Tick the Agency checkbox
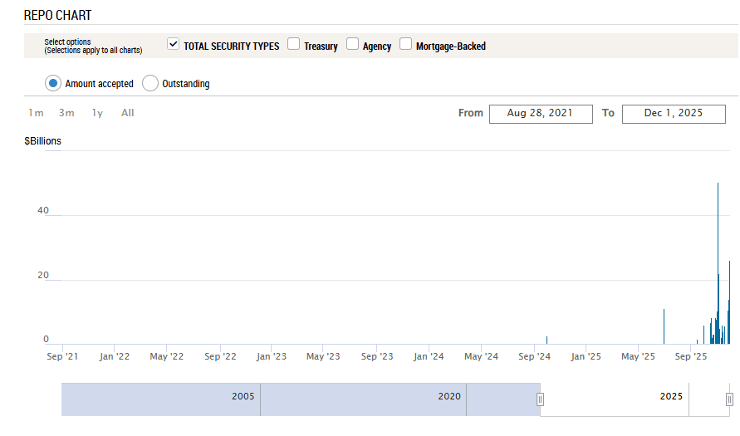The height and width of the screenshot is (436, 740). click(353, 45)
